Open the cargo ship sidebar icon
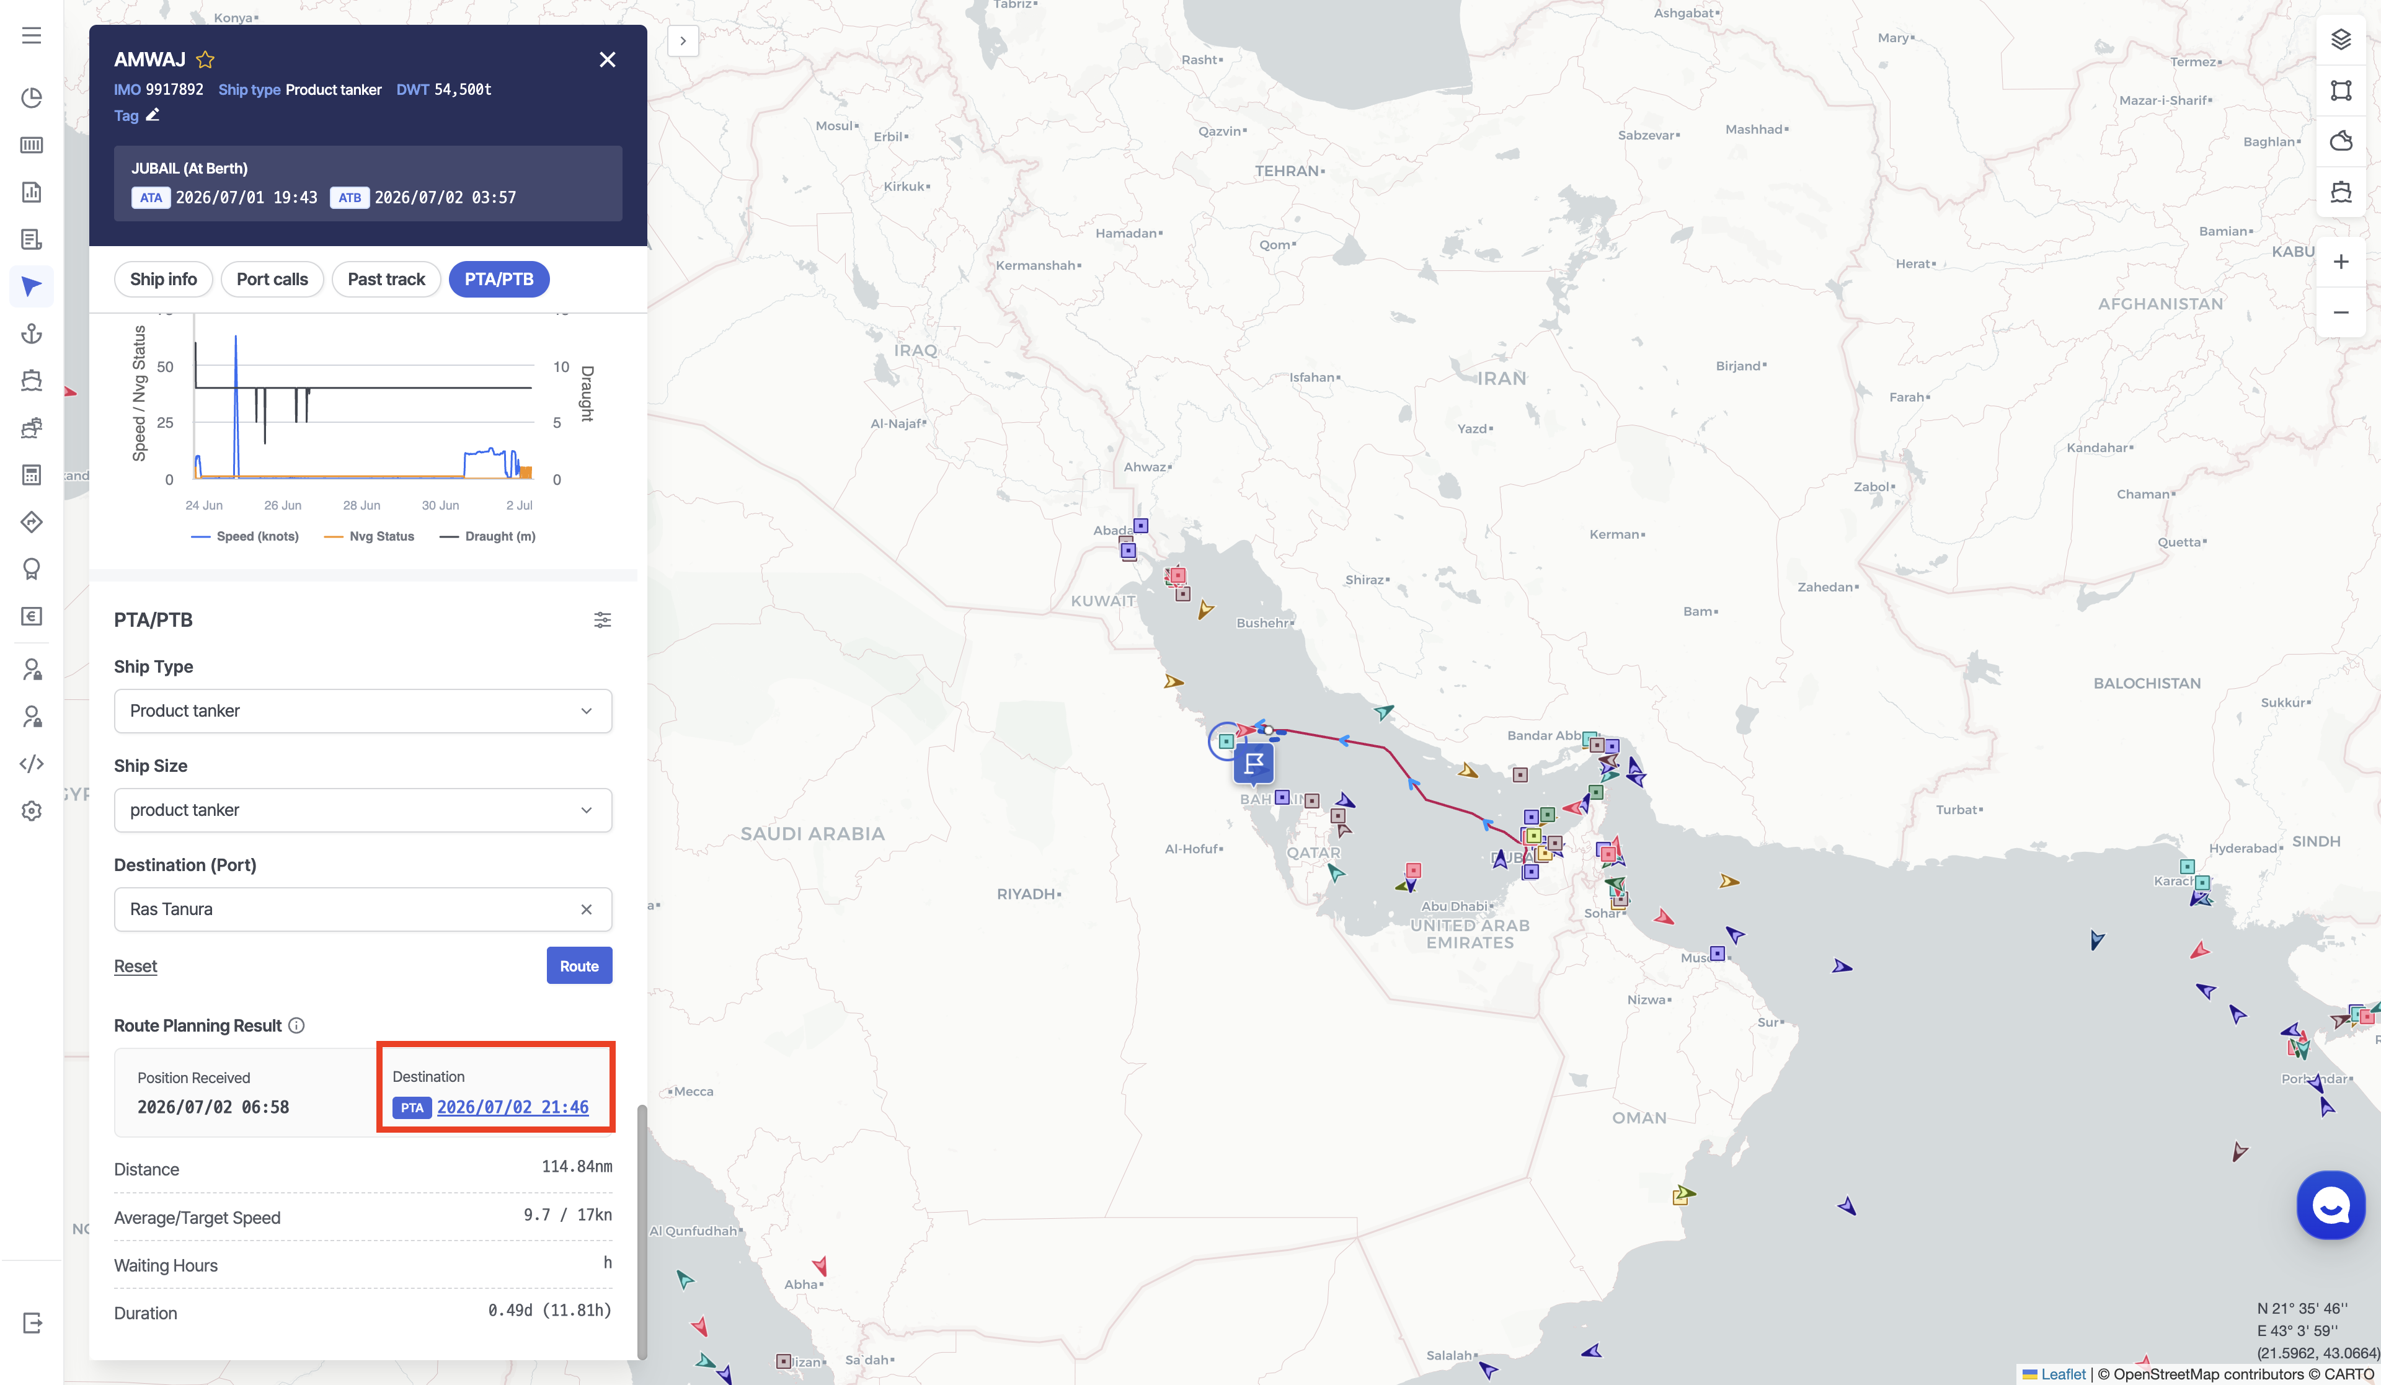The width and height of the screenshot is (2381, 1385). pos(31,428)
